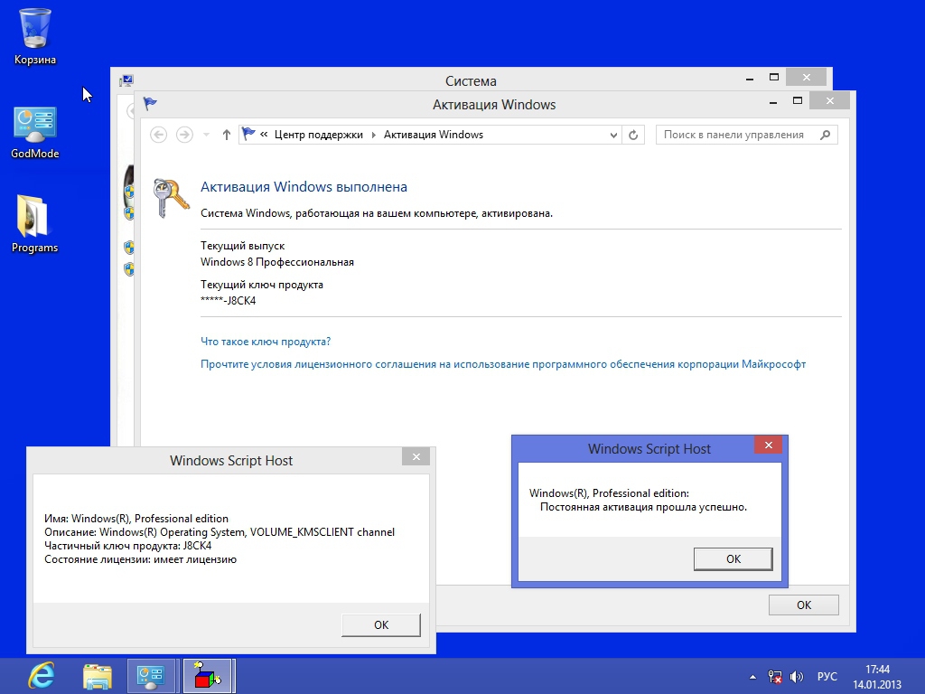Click OK in the permanent activation dialog

click(733, 558)
